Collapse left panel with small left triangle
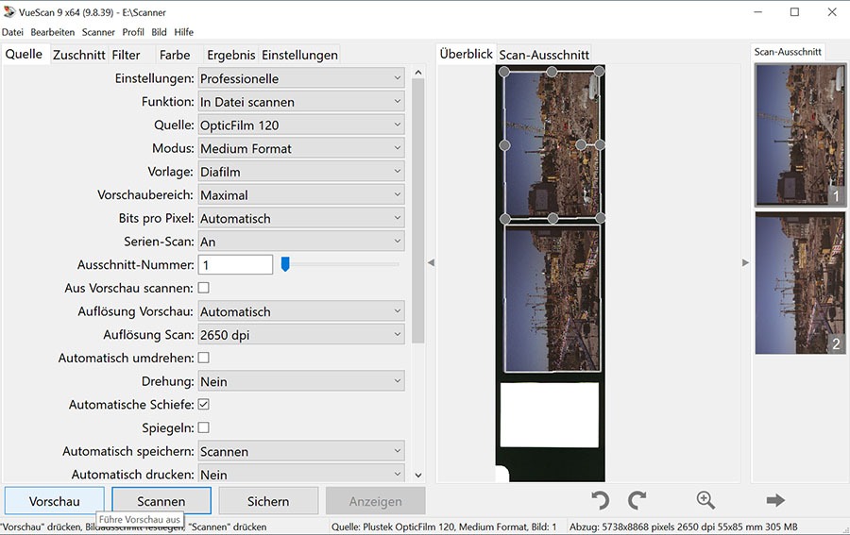Viewport: 850px width, 535px height. 431,262
